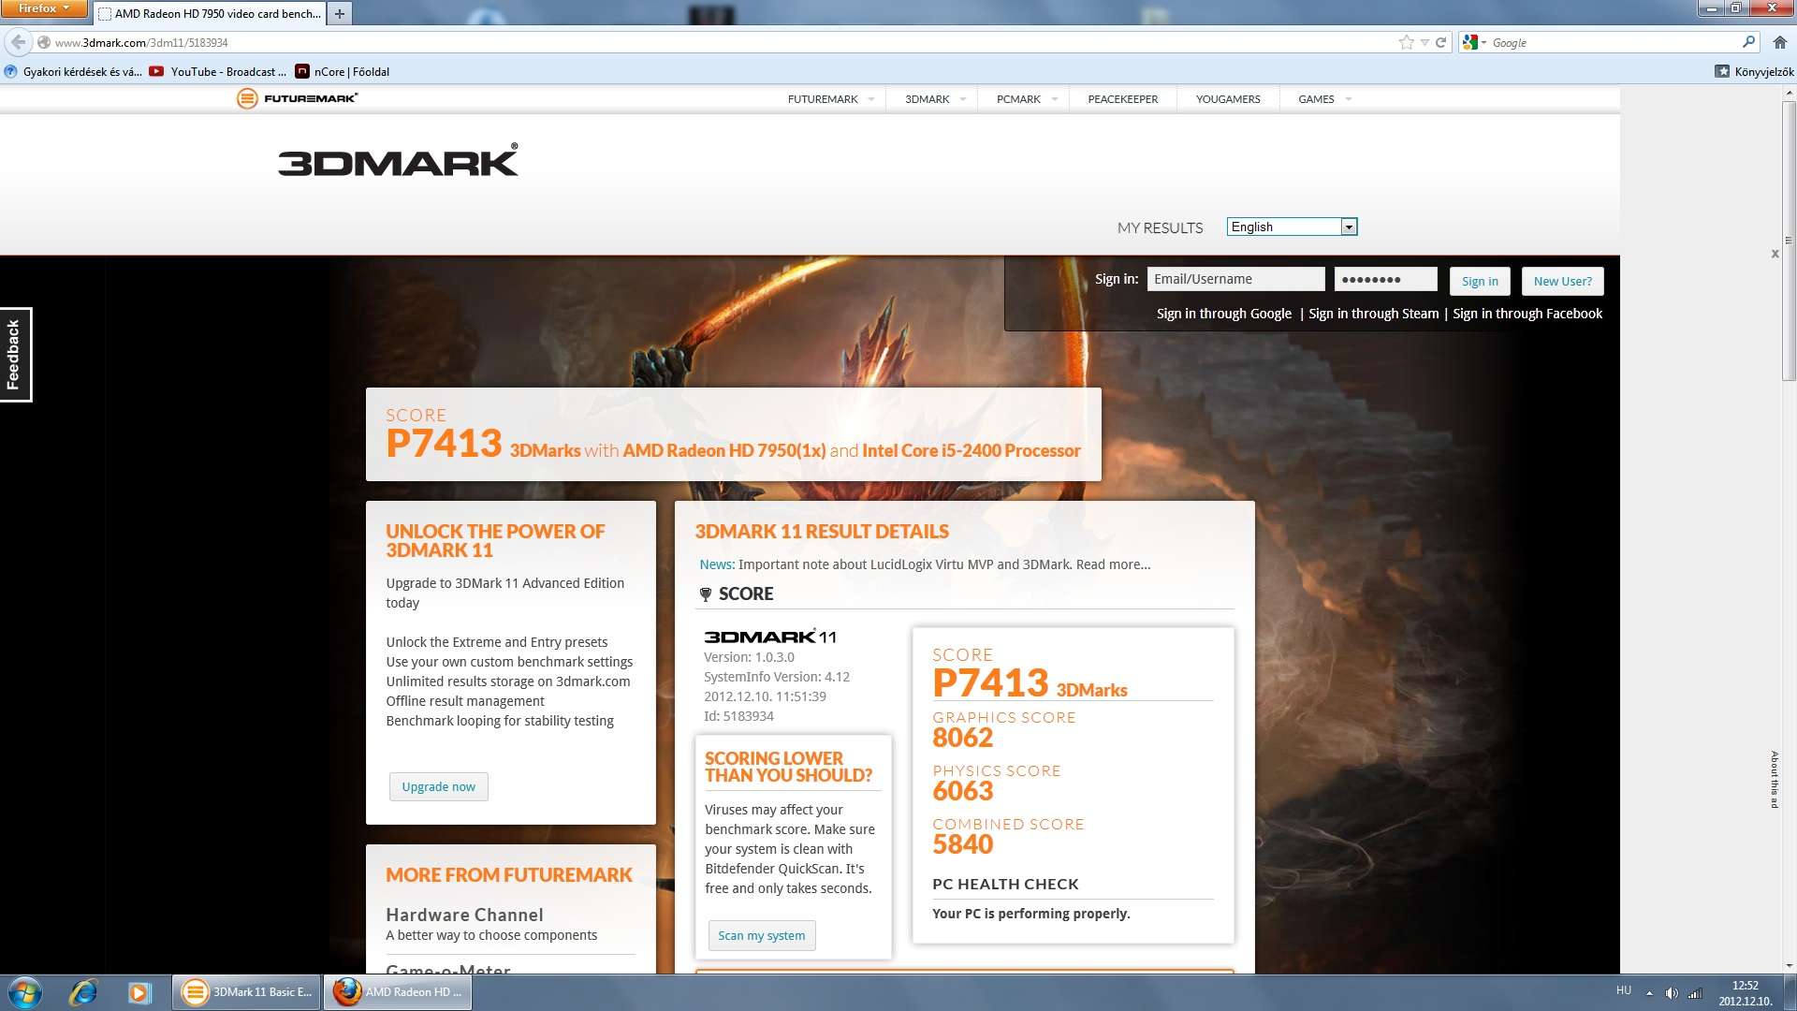Select the AMD Radeon HD 7950 browser tab

click(210, 13)
